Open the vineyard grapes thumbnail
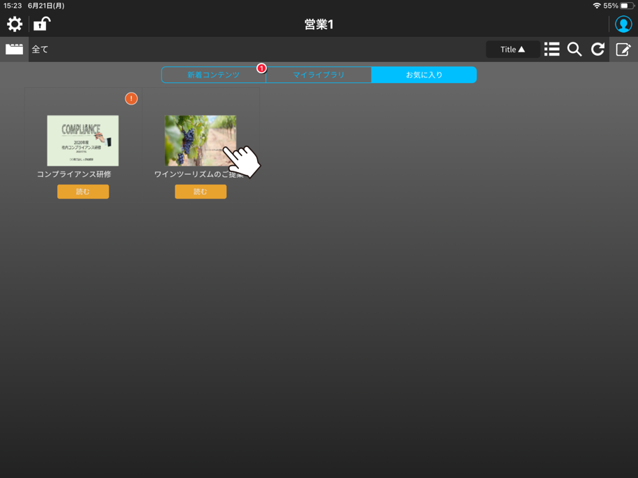The image size is (638, 478). tap(200, 141)
